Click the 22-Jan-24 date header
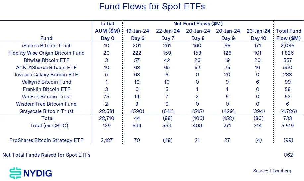Screen dimensions: 304x181 tap(167, 31)
